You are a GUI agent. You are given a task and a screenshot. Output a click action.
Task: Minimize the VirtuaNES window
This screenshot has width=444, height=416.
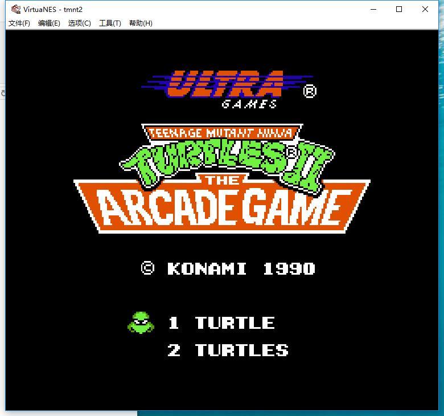[373, 9]
